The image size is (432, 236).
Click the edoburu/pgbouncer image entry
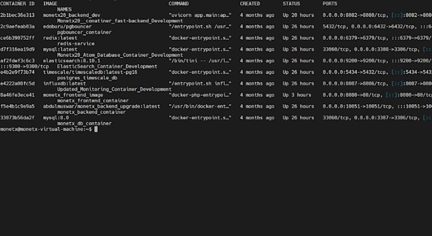click(67, 27)
